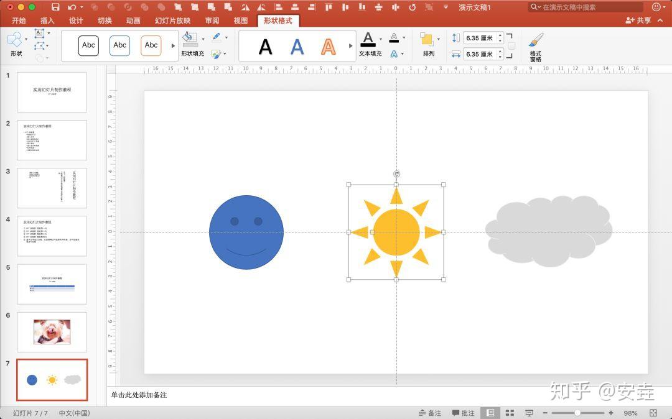
Task: Select slide 6 thumbnail with pig image
Action: [x=52, y=332]
